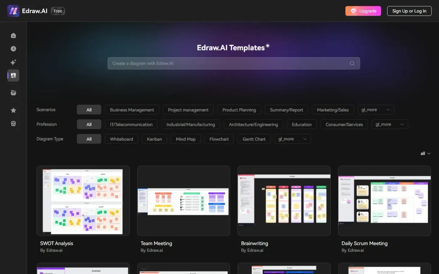Open the files folder icon in sidebar
Viewport: 439px width, 274px height.
point(13,93)
